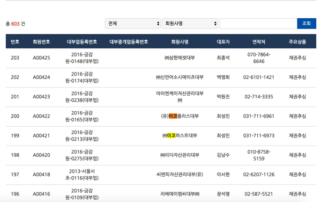Click row number 197

pyautogui.click(x=15, y=175)
